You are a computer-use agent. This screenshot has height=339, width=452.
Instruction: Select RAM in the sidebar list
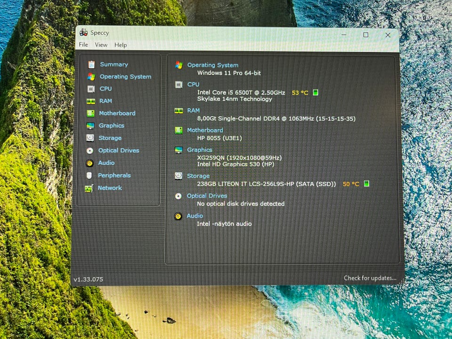(105, 101)
